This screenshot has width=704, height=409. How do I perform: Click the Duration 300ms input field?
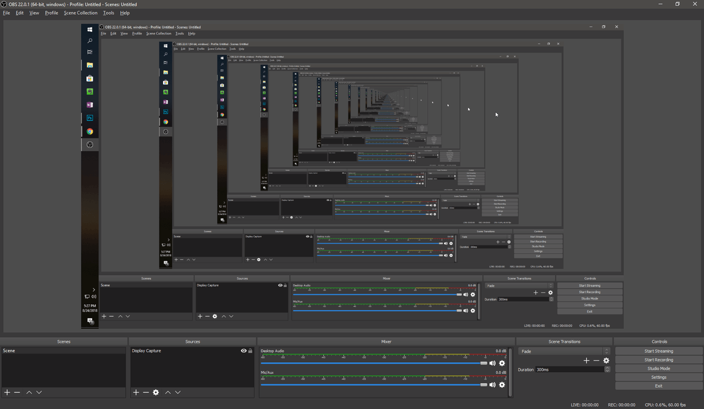point(569,370)
